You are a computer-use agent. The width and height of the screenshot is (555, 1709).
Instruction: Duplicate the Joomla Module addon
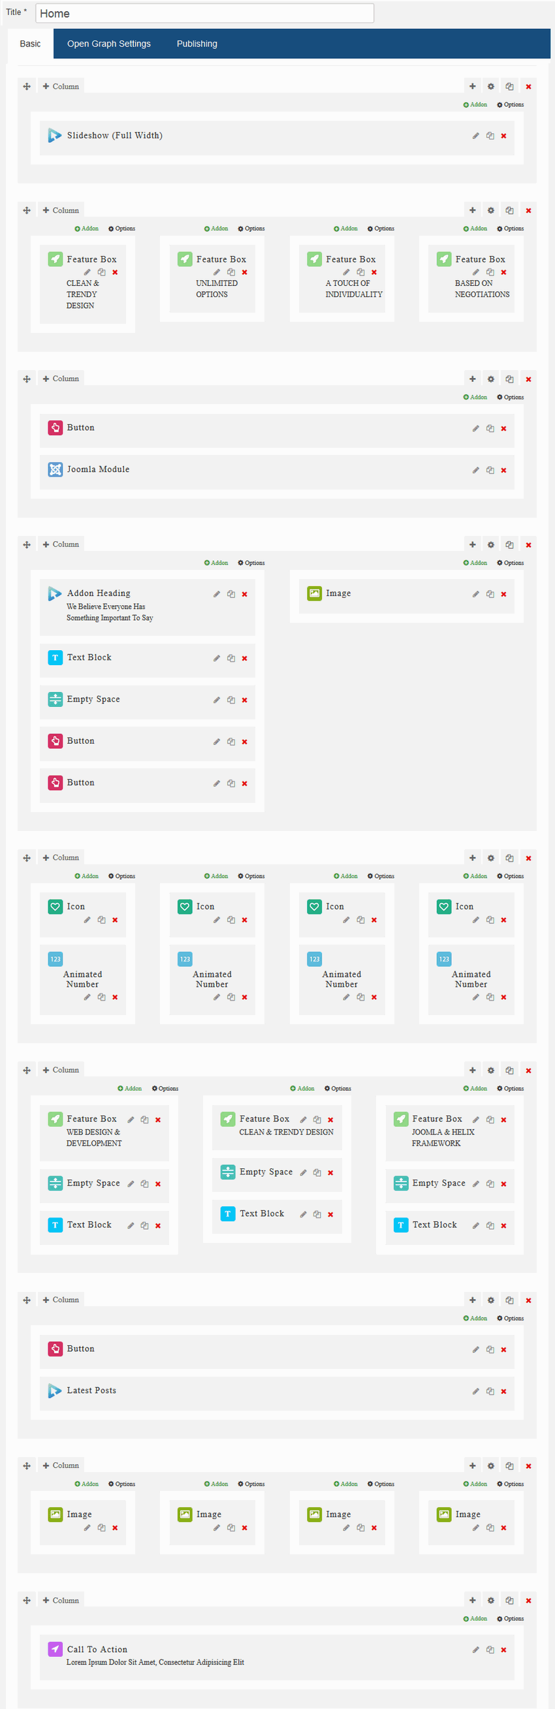[x=490, y=471]
